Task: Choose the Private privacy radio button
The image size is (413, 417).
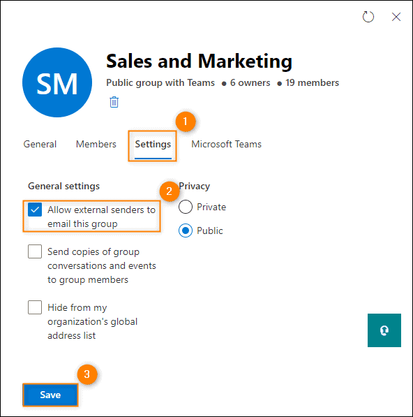Action: coord(186,207)
